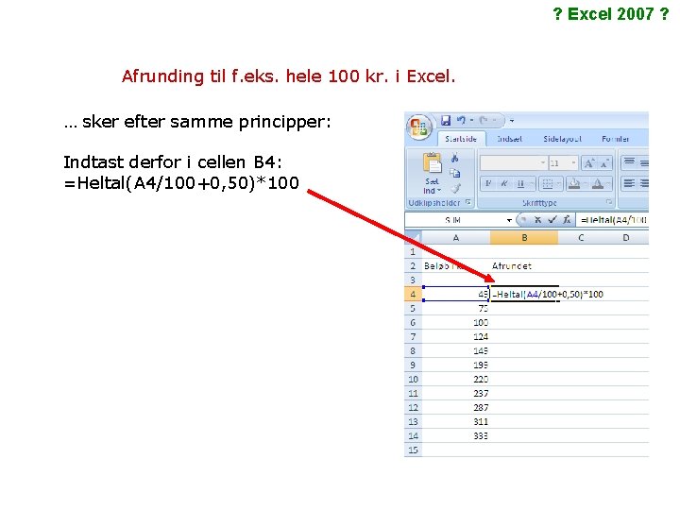This screenshot has width=680, height=510.
Task: Expand the fill color arrow
Action: click(x=585, y=184)
